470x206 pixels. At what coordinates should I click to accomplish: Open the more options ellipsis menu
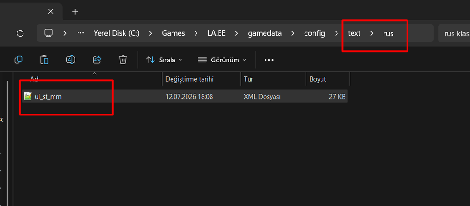pos(269,60)
